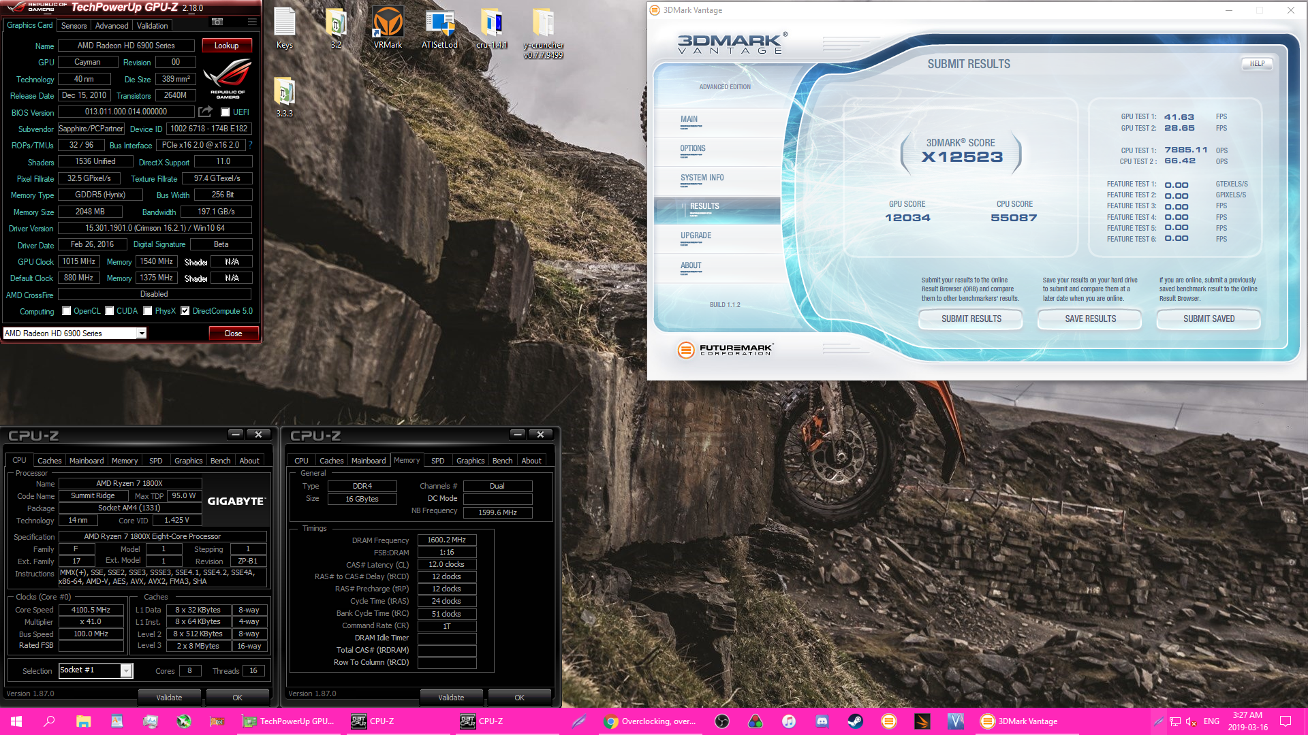This screenshot has width=1308, height=735.
Task: Click the Lookup button in GPU-Z
Action: point(227,46)
